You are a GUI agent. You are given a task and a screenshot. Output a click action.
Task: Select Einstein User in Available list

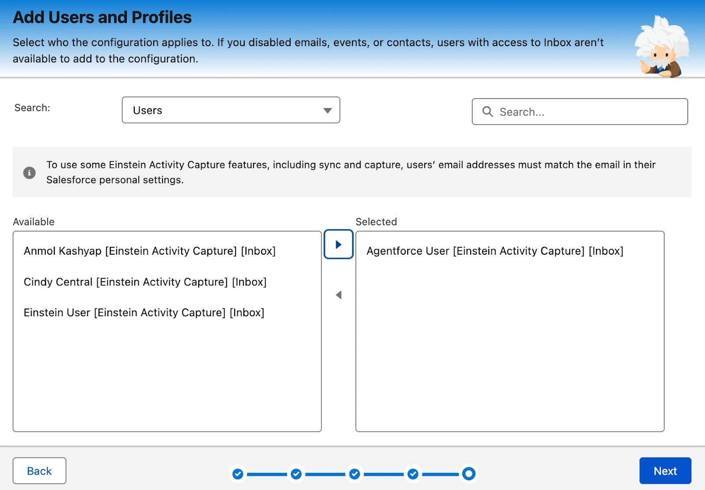(144, 313)
